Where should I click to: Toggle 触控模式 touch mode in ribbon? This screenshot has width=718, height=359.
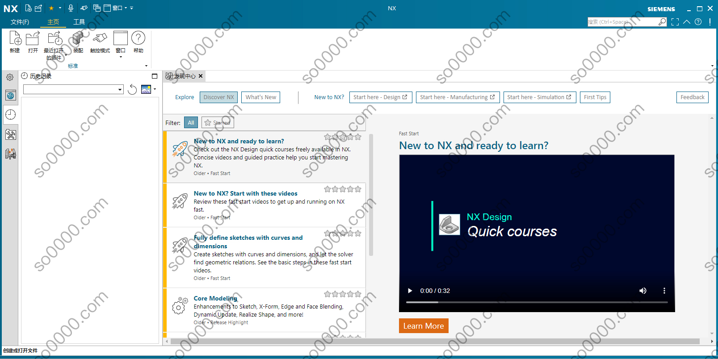100,42
